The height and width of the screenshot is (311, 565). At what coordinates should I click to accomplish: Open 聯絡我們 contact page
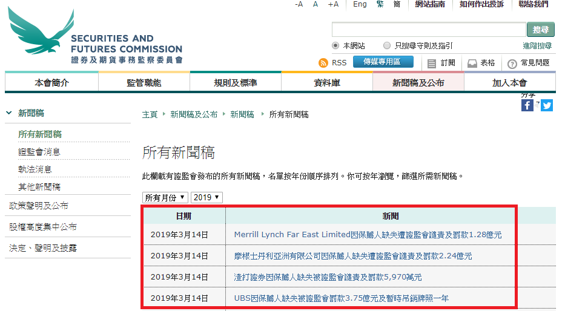(534, 4)
